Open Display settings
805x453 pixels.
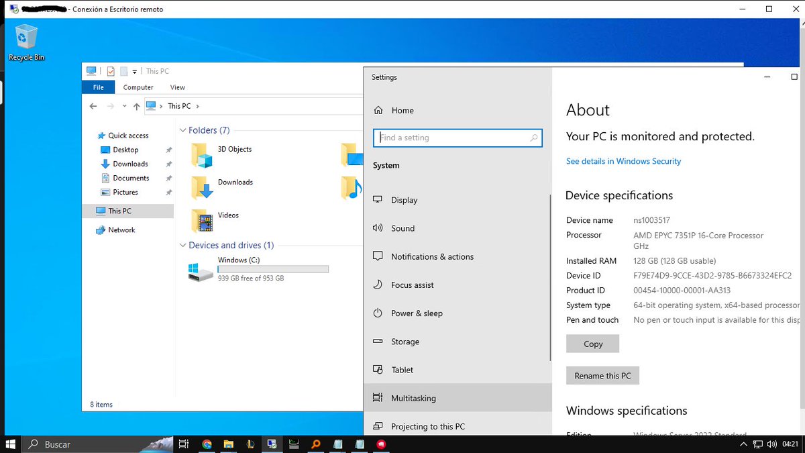458,200
